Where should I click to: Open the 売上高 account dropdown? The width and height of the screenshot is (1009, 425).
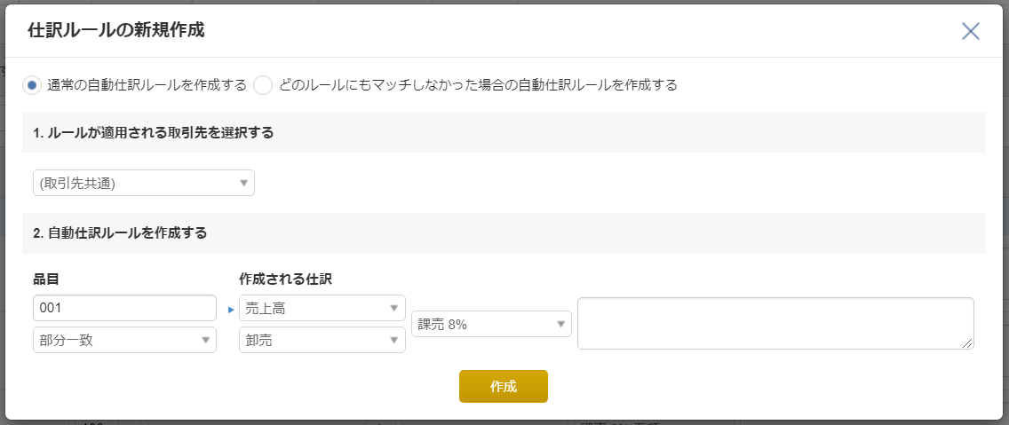pyautogui.click(x=322, y=308)
